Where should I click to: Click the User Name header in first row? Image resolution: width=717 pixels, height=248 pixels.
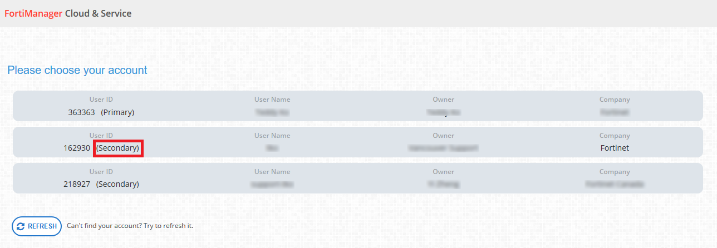[272, 100]
